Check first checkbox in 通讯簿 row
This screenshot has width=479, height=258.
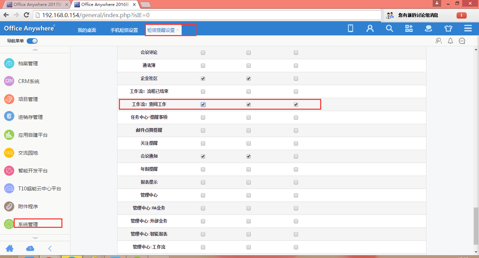203,66
